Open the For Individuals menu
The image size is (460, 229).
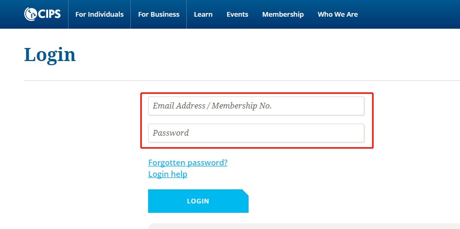99,15
